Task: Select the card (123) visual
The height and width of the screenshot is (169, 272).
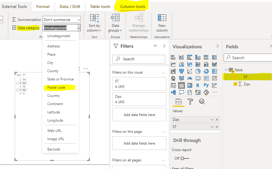Action: coord(198,78)
